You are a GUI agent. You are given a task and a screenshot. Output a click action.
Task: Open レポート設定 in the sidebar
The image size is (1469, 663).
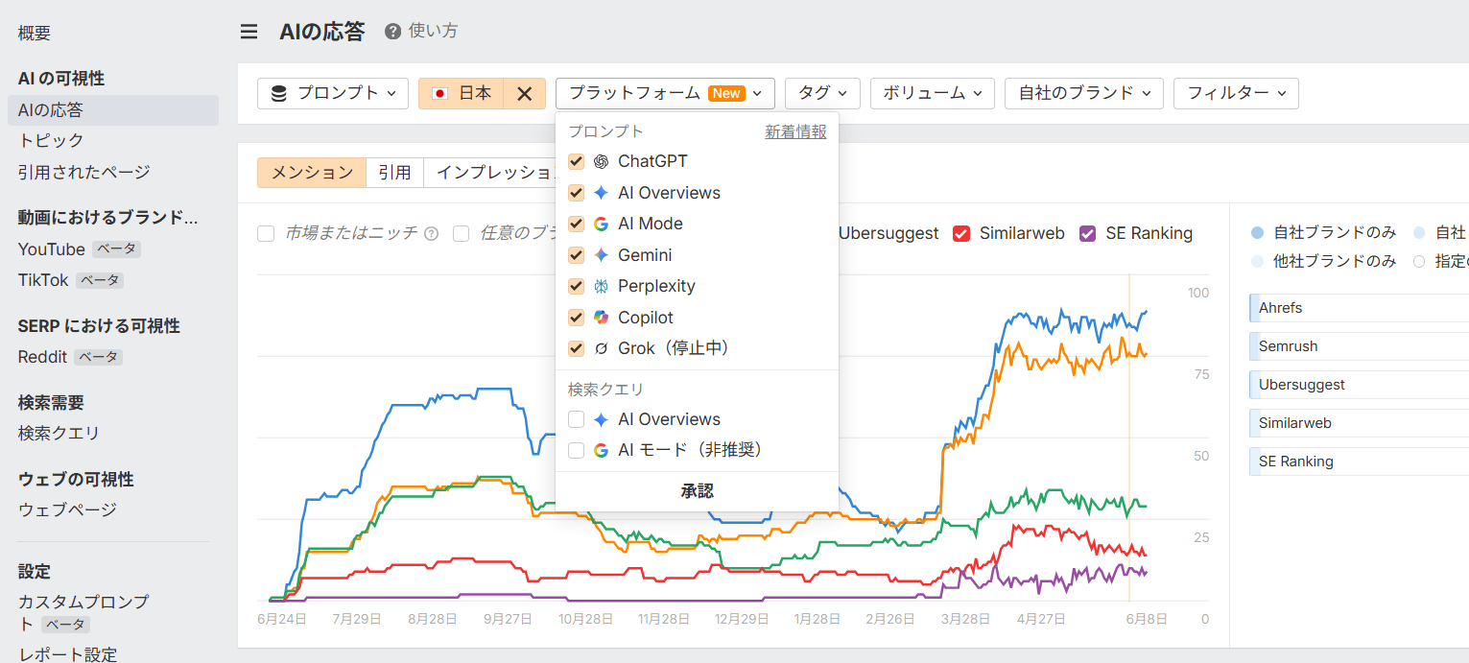(x=67, y=654)
